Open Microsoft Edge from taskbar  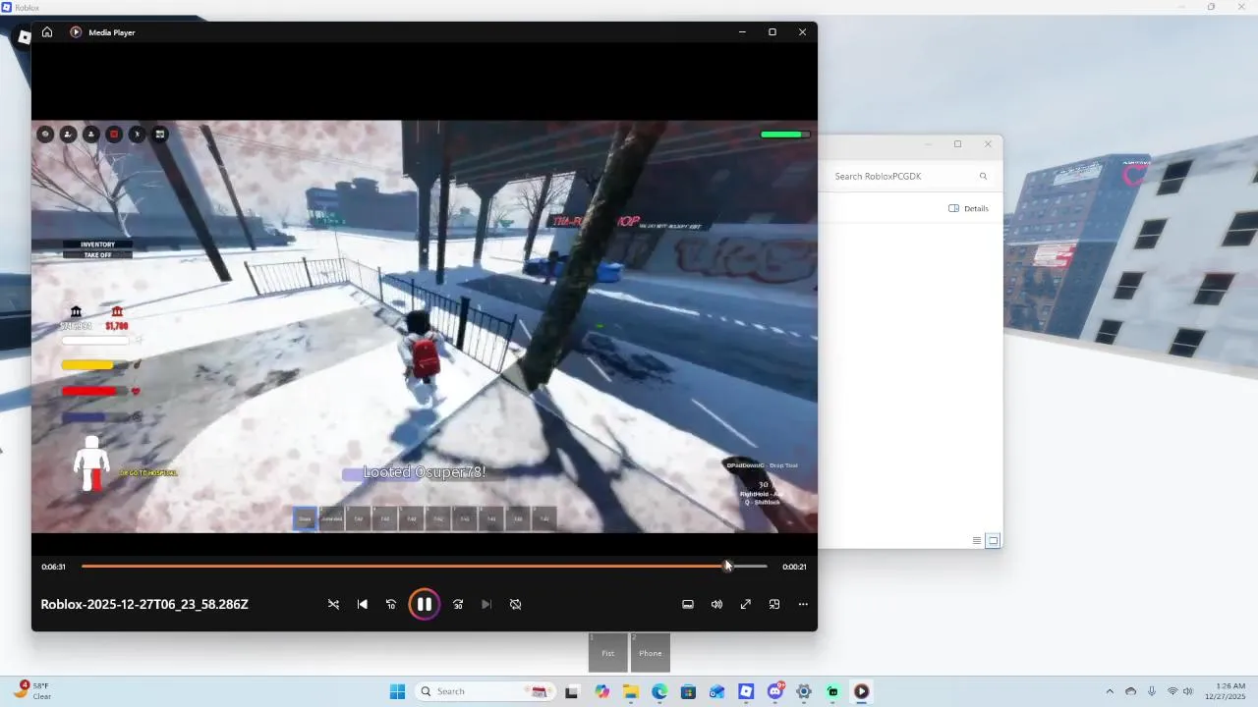[x=659, y=691]
